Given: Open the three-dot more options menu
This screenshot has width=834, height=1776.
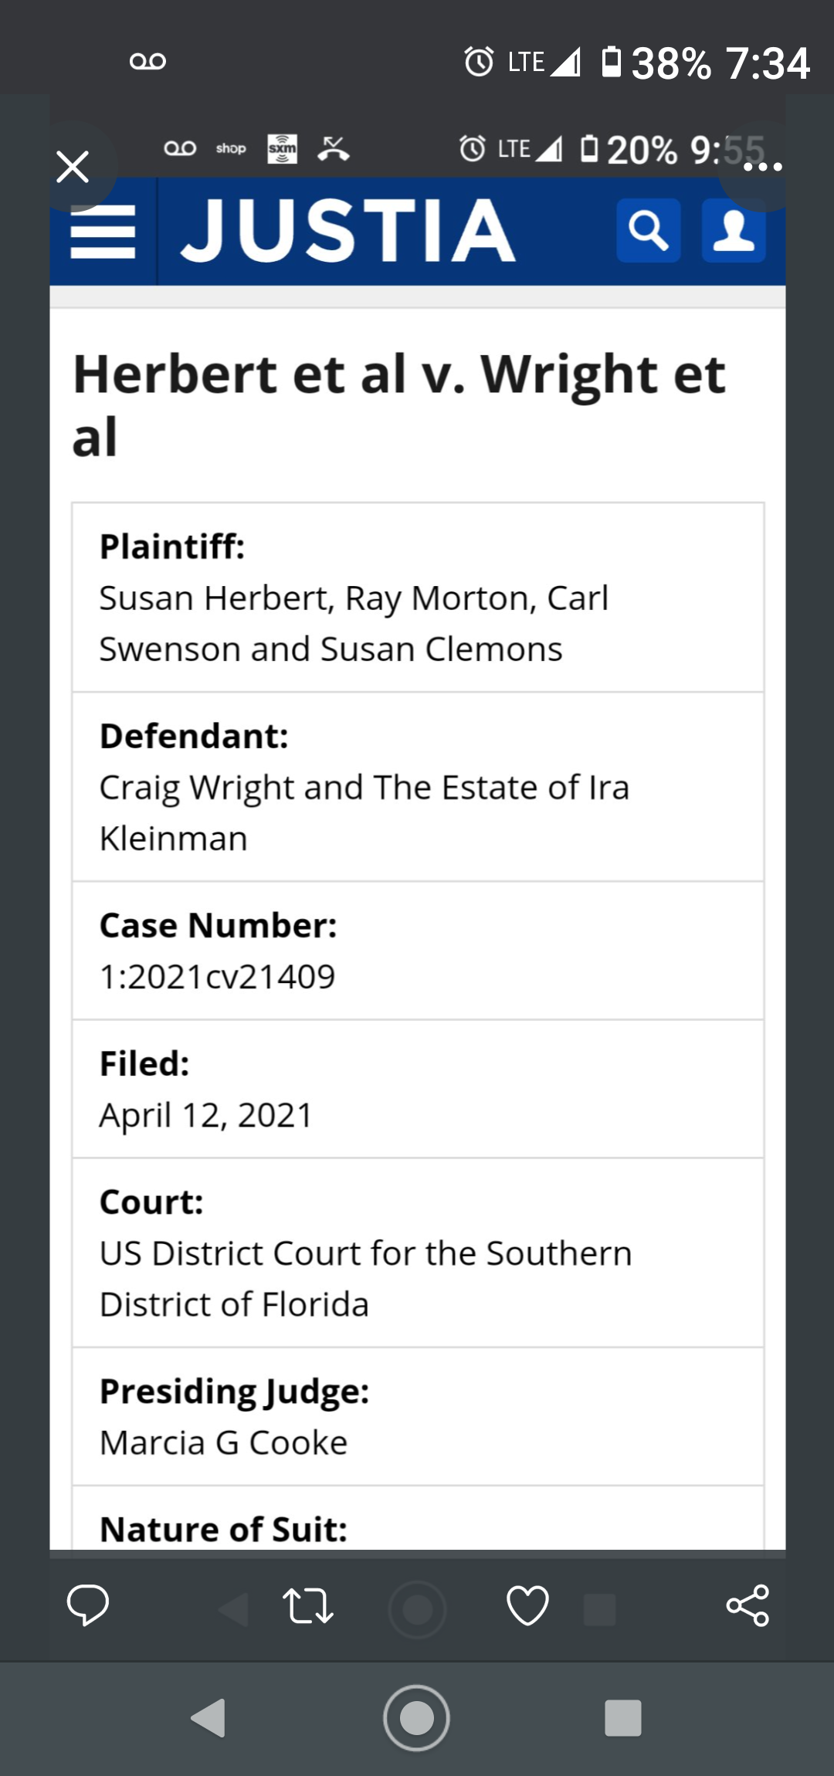Looking at the screenshot, I should [762, 167].
